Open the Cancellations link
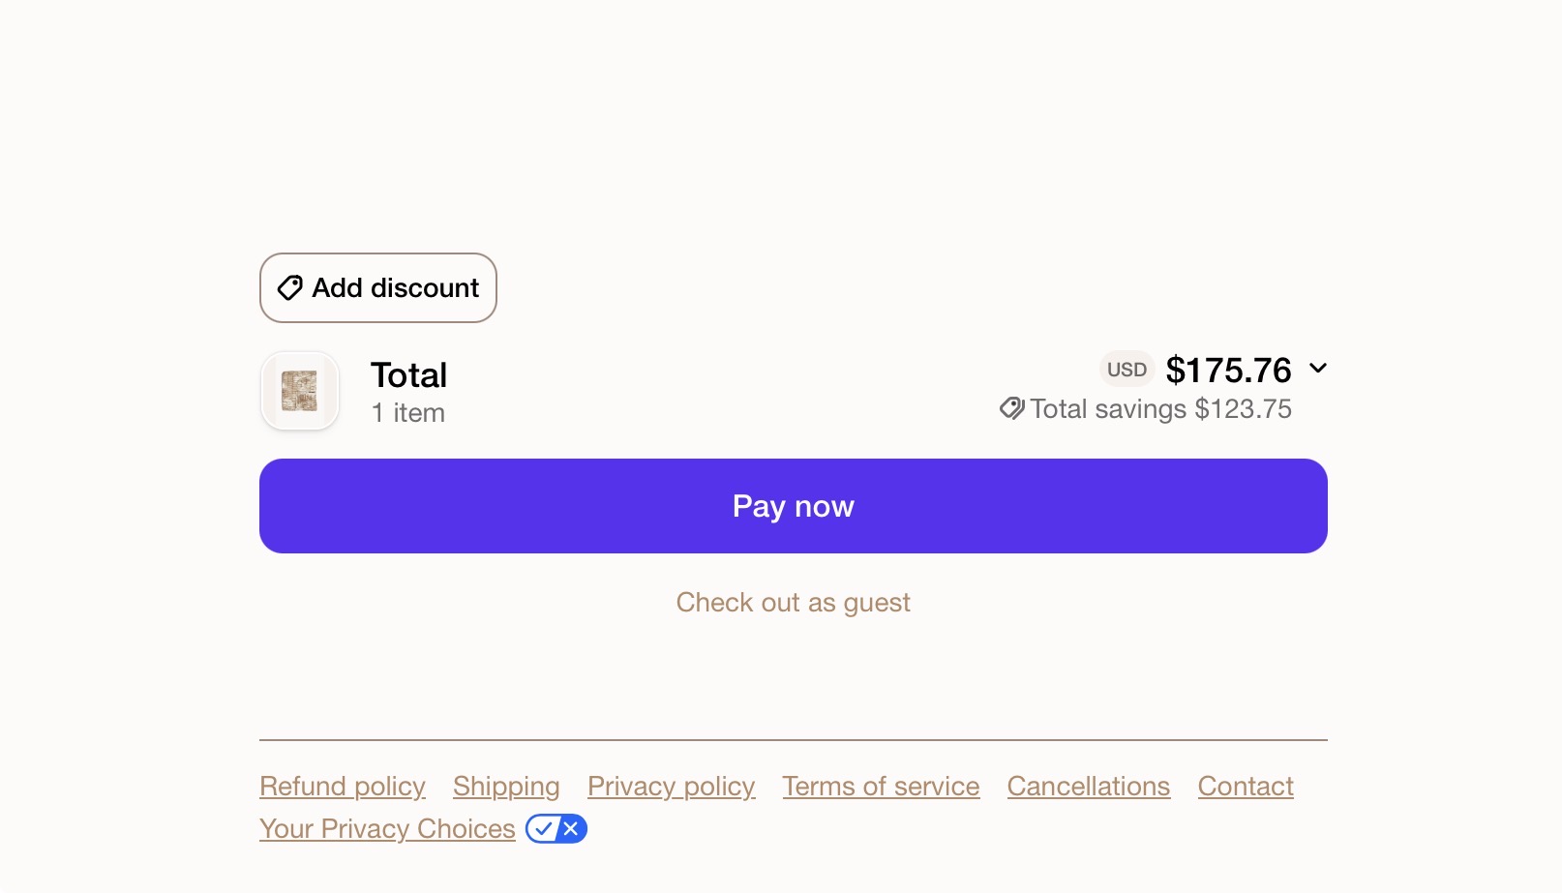 (x=1089, y=787)
